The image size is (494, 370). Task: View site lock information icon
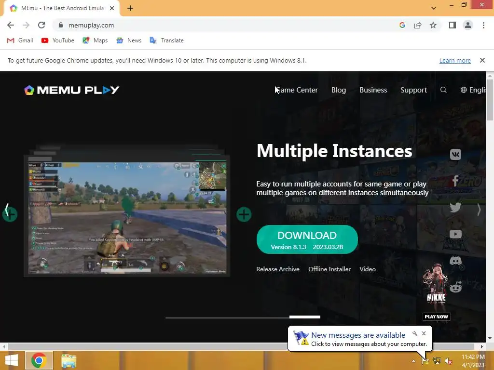[x=61, y=25]
